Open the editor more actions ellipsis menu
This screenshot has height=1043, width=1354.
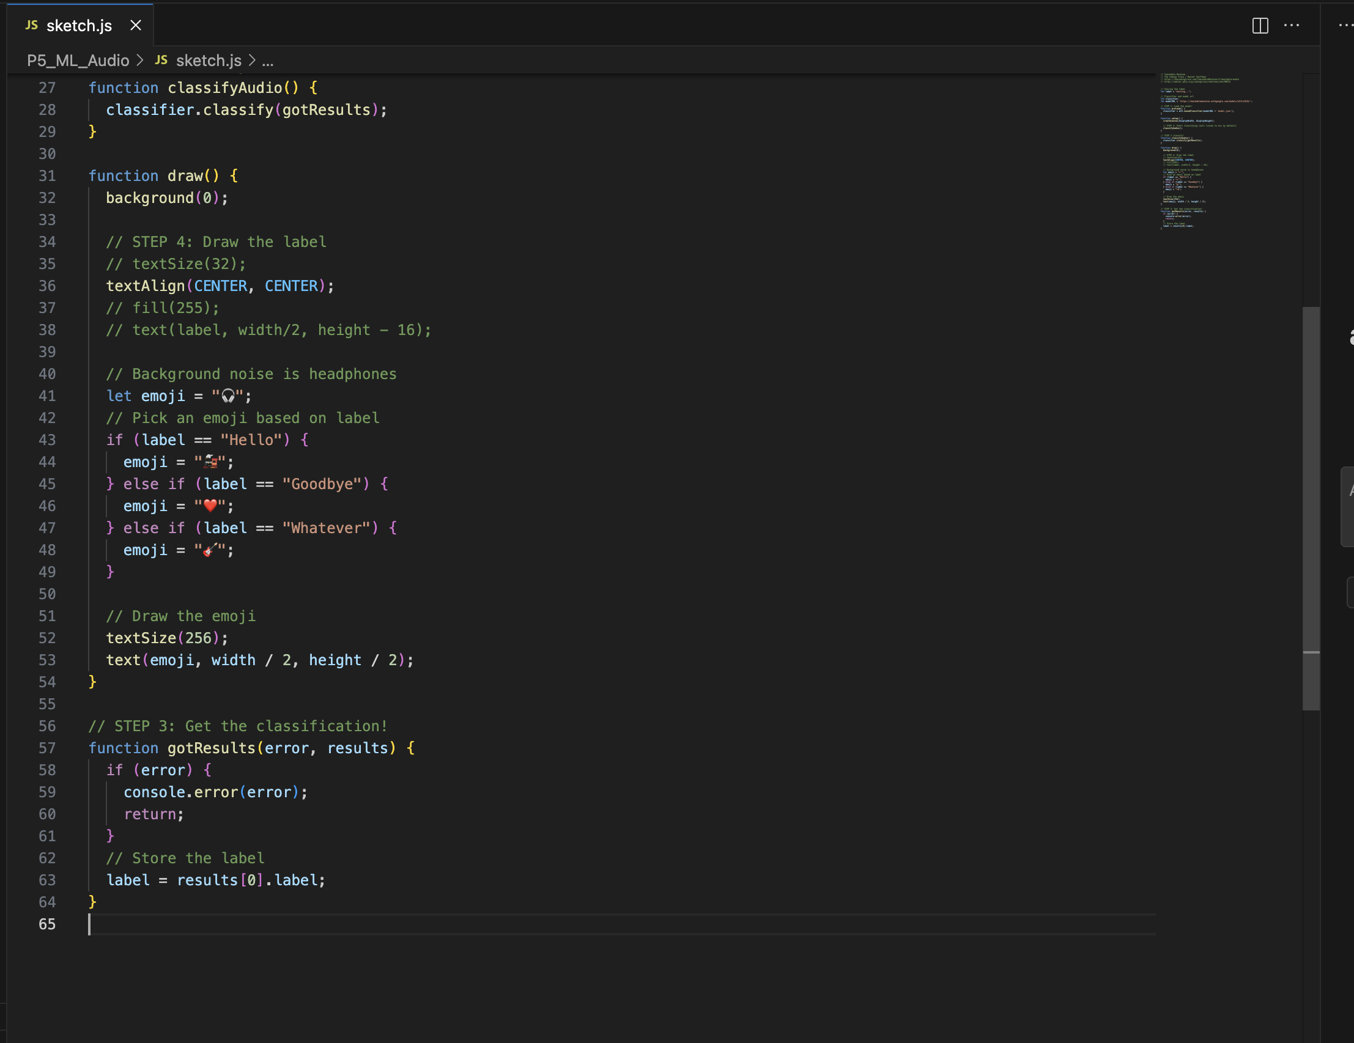pyautogui.click(x=1292, y=26)
